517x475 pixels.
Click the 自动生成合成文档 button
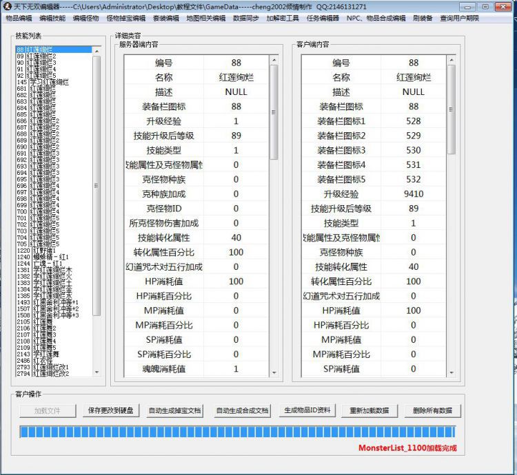pos(242,410)
